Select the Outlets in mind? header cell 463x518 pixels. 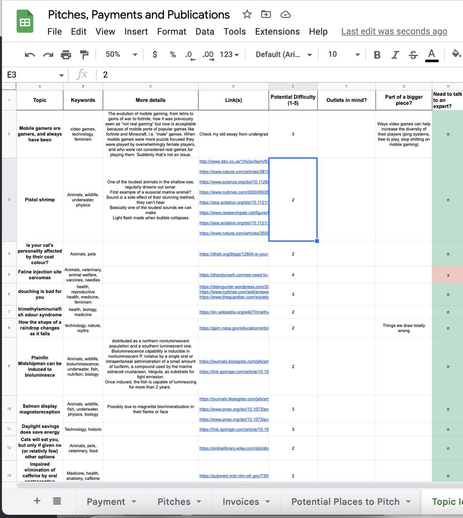(347, 100)
